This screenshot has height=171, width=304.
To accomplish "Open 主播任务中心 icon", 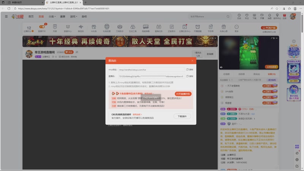I will click(185, 28).
